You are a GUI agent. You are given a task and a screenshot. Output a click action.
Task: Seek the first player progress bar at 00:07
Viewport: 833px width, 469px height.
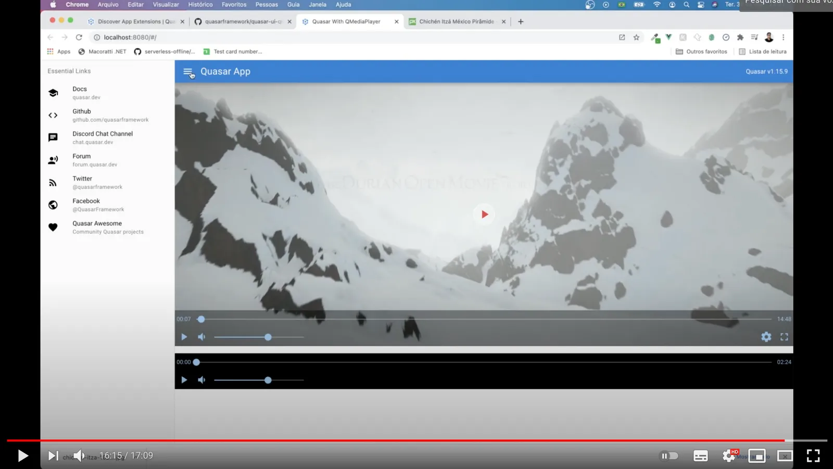(x=484, y=319)
